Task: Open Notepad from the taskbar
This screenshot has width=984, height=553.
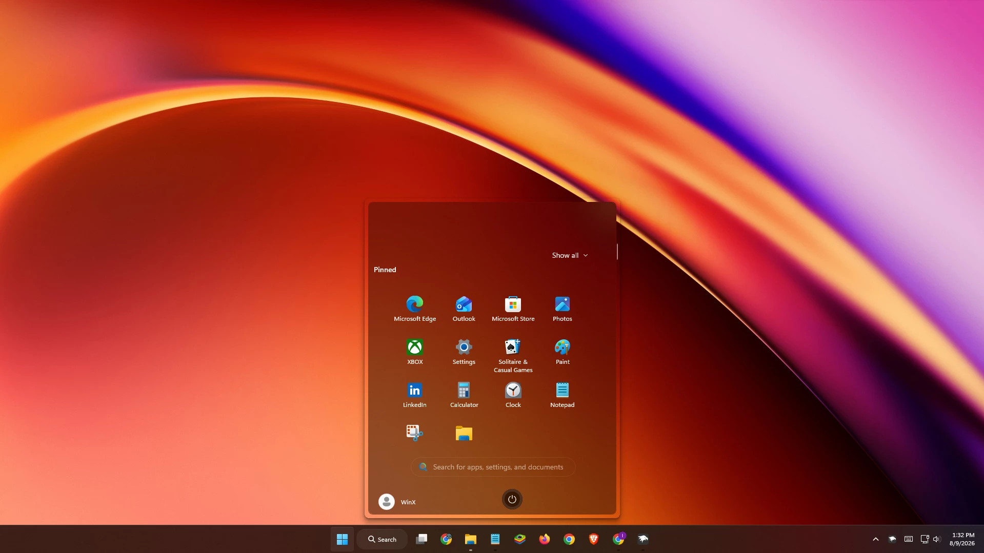Action: pyautogui.click(x=495, y=539)
